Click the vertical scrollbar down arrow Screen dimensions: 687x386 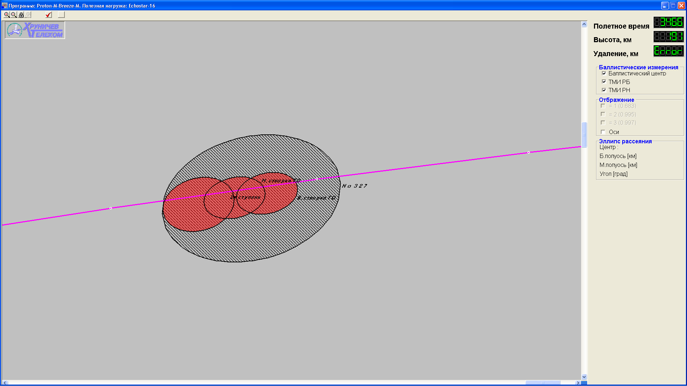[584, 377]
